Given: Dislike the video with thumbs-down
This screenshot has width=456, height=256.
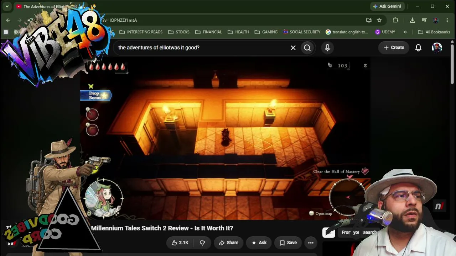Looking at the screenshot, I should pyautogui.click(x=202, y=243).
